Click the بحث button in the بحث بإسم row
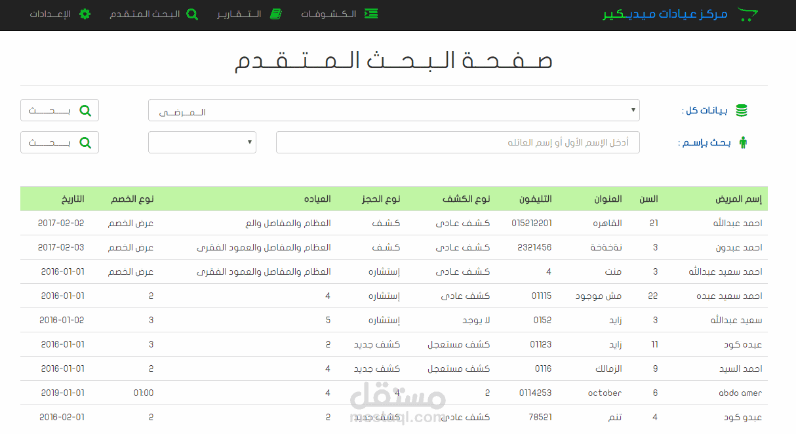Screen dimensions: 796x434 pyautogui.click(x=60, y=142)
